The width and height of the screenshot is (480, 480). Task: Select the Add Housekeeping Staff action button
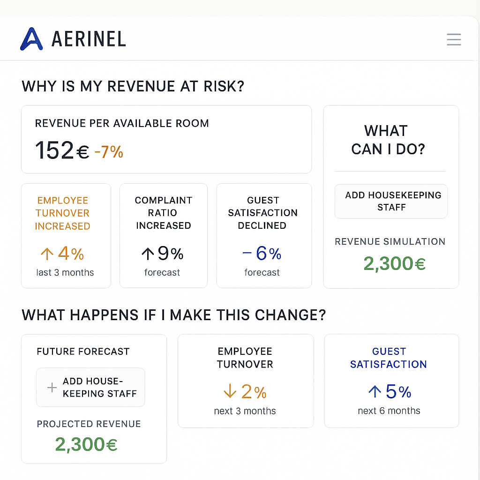[x=391, y=201]
